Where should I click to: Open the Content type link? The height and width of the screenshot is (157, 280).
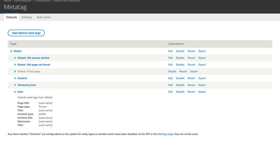tap(22, 78)
